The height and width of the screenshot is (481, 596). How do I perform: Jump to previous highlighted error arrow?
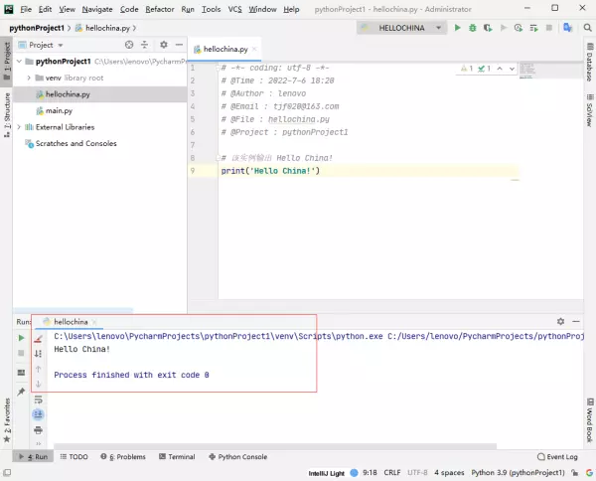(500, 69)
